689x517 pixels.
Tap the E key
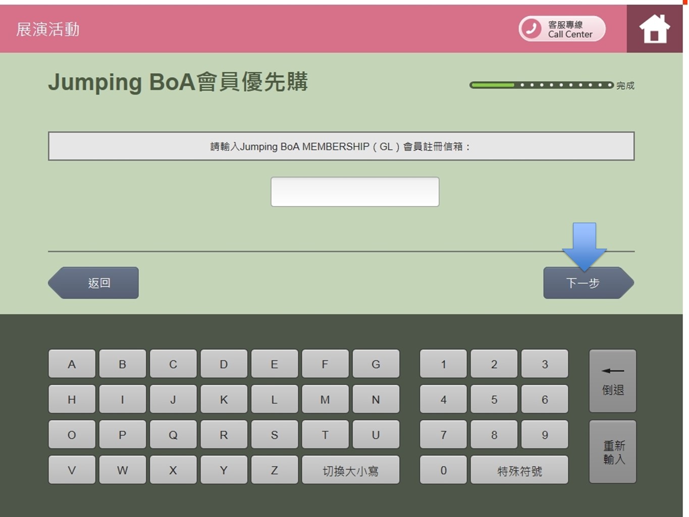point(275,364)
